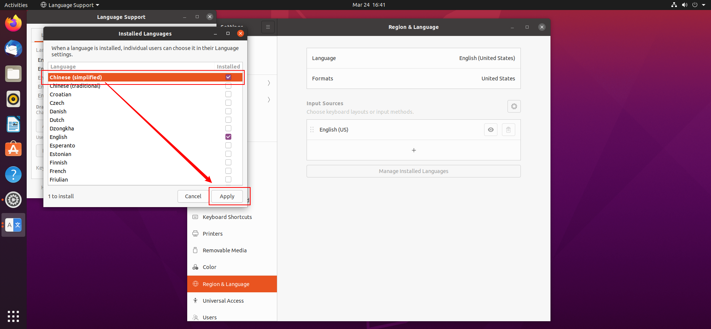Uncheck Chinese (simplified) installed checkbox
Image resolution: width=711 pixels, height=329 pixels.
[228, 77]
